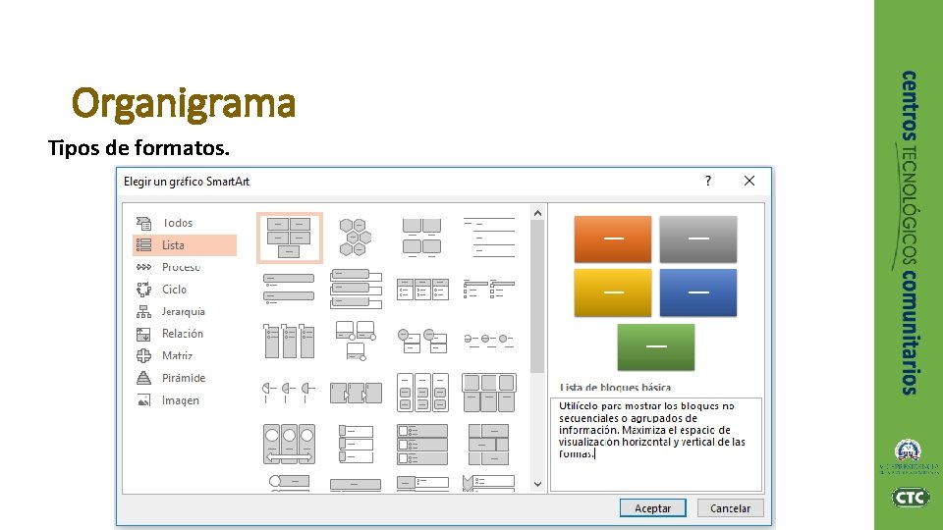Open the dialog help question mark

708,181
